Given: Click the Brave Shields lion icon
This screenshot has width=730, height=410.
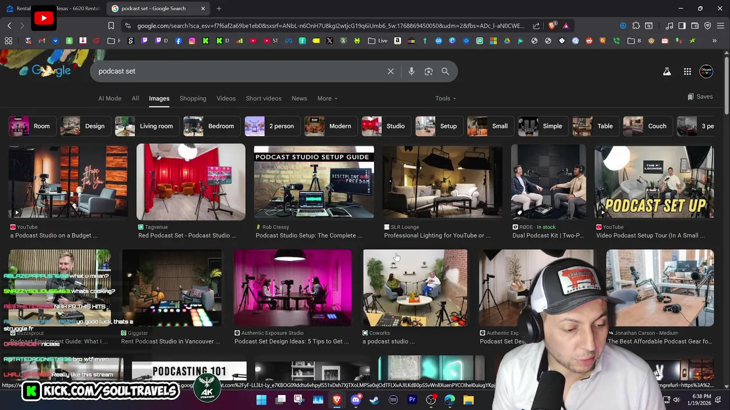Looking at the screenshot, I should pyautogui.click(x=551, y=26).
